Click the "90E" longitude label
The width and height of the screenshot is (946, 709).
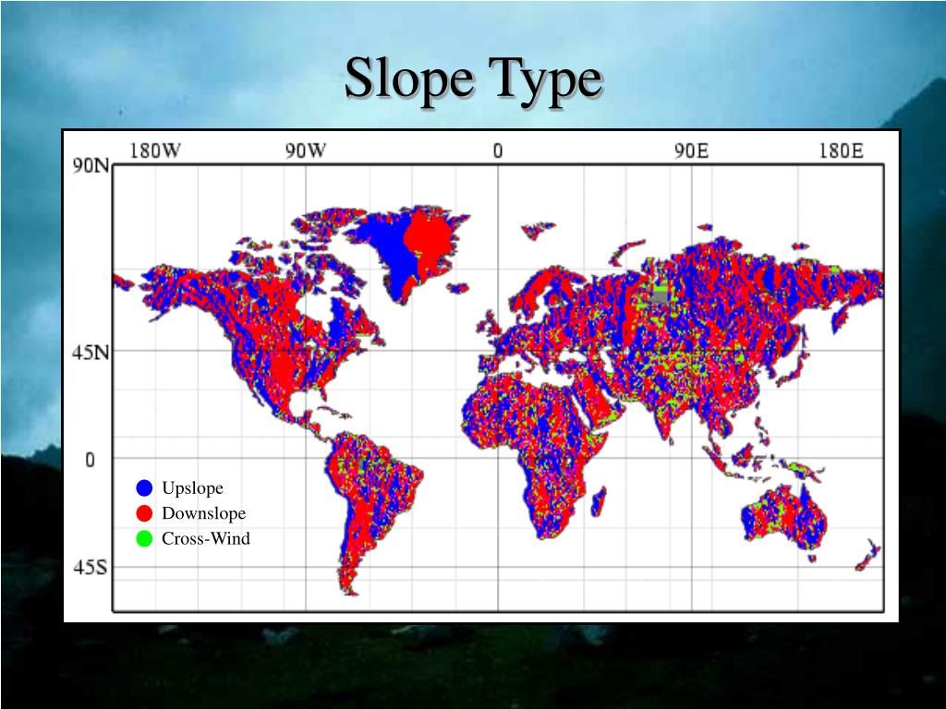[691, 150]
